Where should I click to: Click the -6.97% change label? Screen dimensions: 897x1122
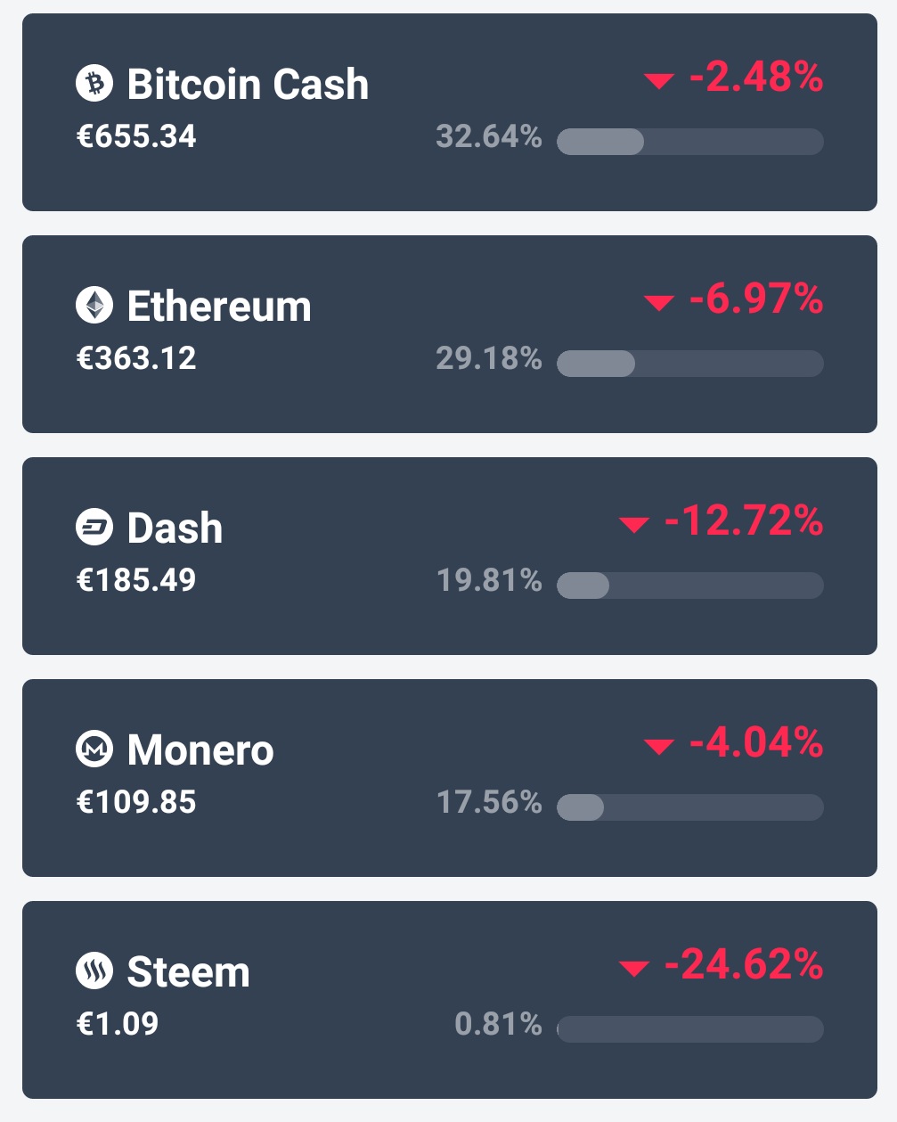[756, 299]
